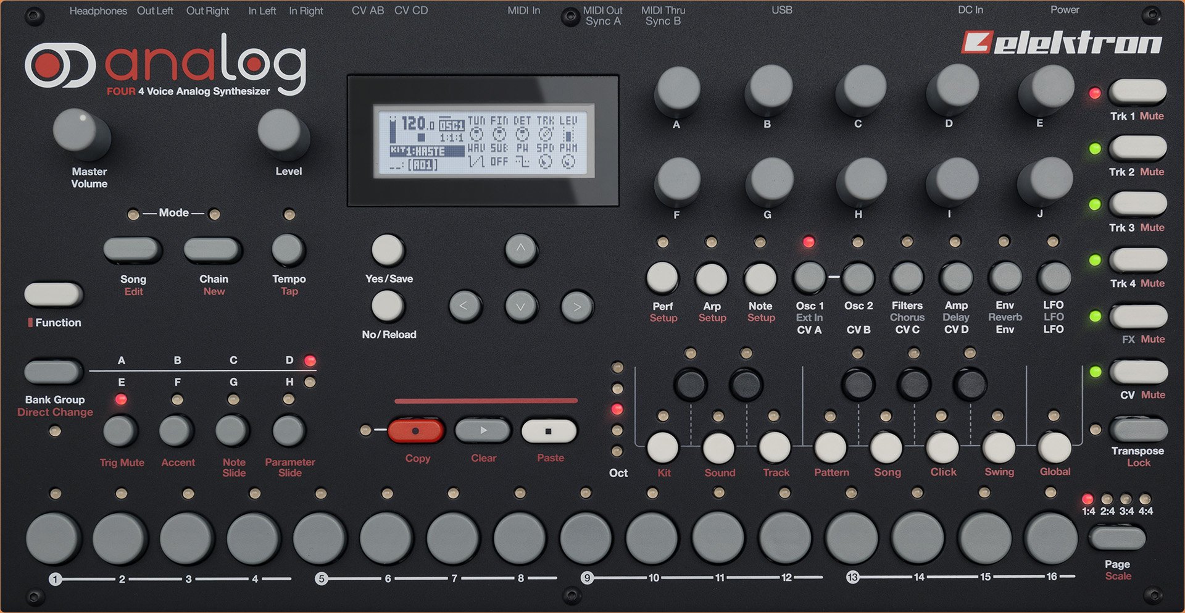Screen dimensions: 1185x613
Task: Open the Perf Setup page
Action: pyautogui.click(x=662, y=278)
